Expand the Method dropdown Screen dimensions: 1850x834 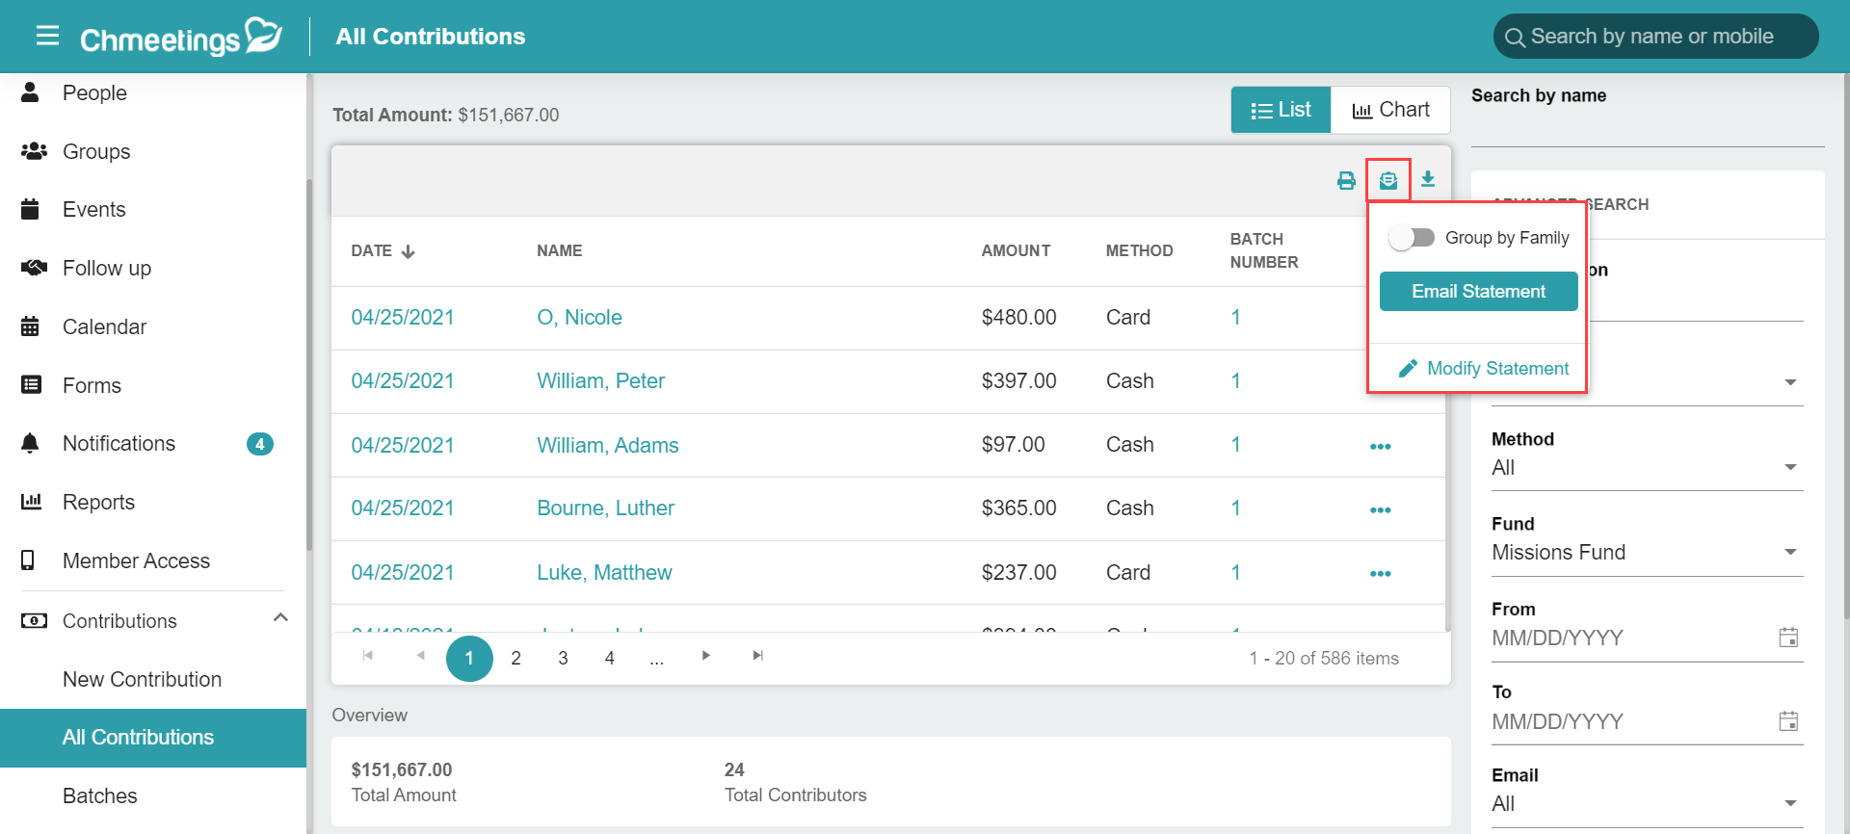coord(1647,467)
